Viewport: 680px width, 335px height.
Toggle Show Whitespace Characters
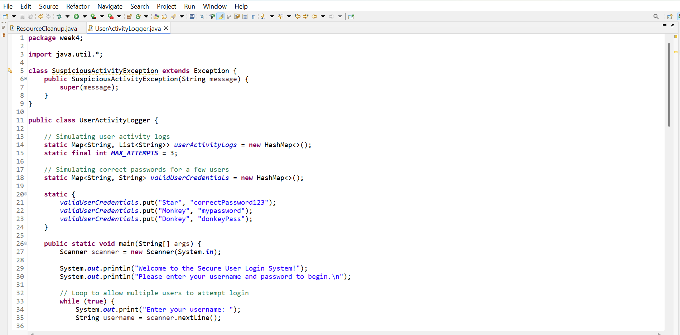(253, 16)
